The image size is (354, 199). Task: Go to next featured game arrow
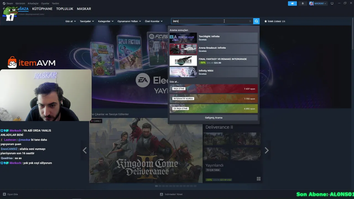267,150
